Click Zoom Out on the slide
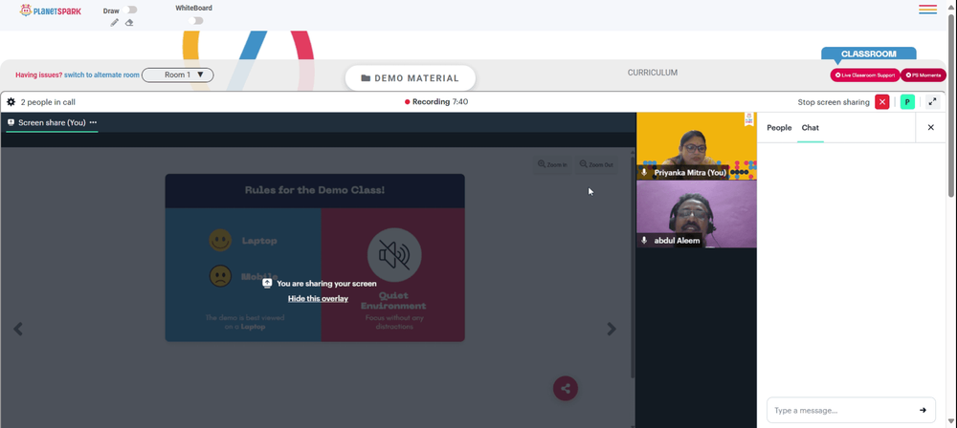The height and width of the screenshot is (428, 957). [596, 164]
